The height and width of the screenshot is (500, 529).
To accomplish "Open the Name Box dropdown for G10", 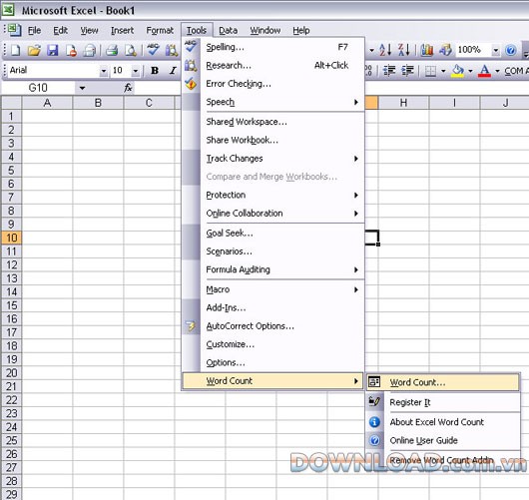I will (x=82, y=89).
